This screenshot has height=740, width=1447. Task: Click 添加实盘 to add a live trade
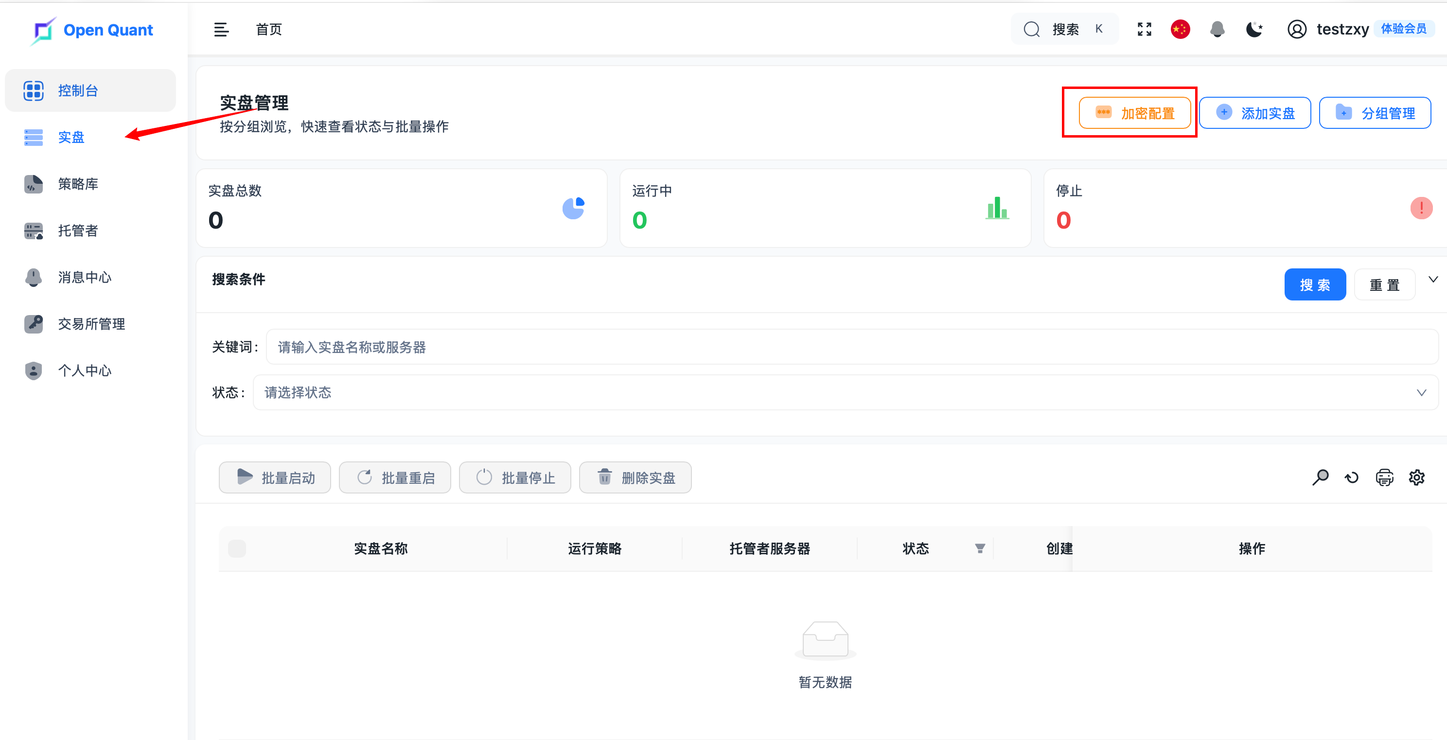pos(1255,112)
